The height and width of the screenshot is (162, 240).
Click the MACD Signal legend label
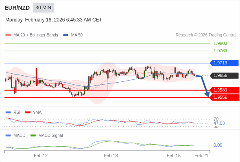click(51, 136)
